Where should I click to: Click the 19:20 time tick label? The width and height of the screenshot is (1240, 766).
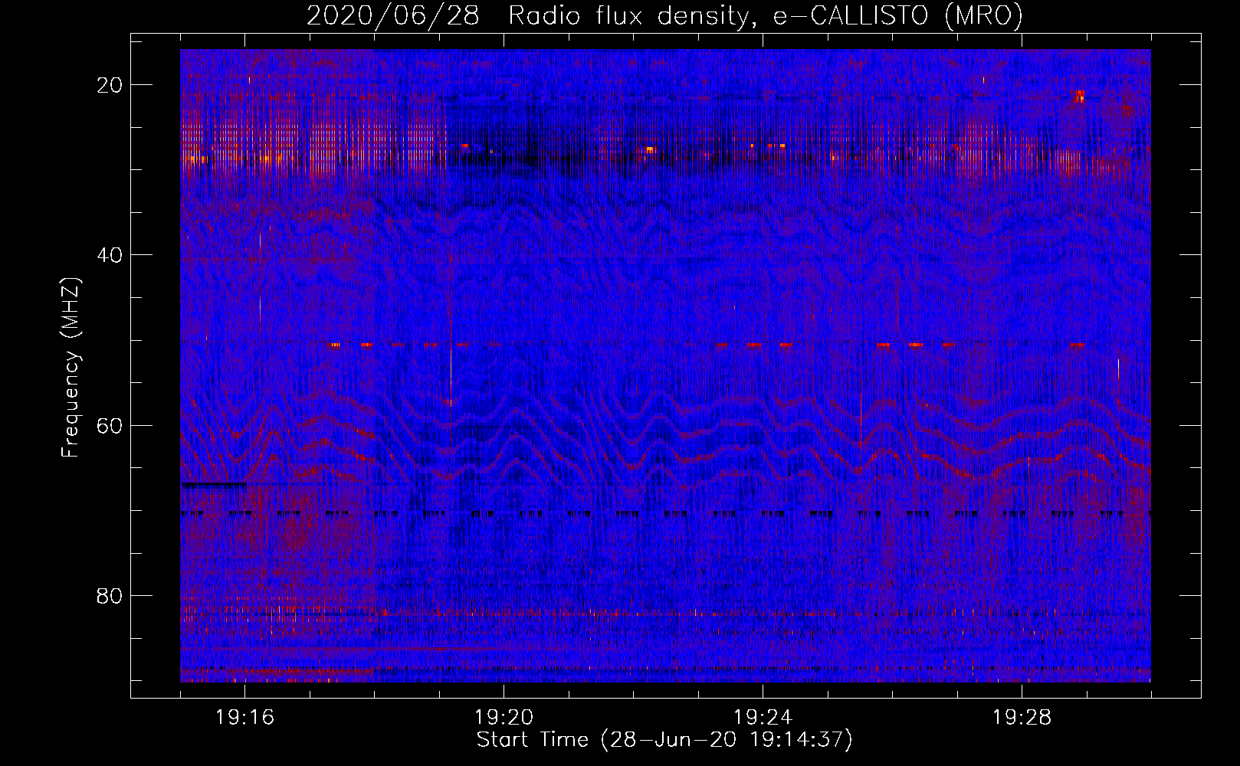tap(504, 718)
